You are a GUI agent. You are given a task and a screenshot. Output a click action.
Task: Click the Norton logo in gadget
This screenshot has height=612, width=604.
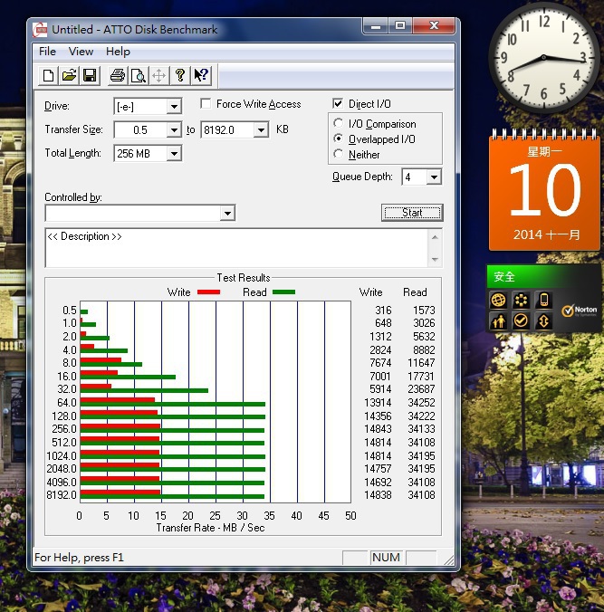(x=579, y=311)
